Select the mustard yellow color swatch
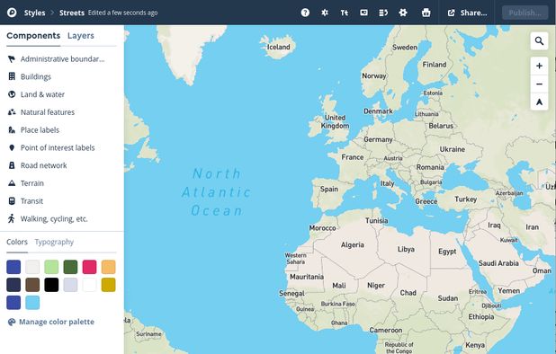This screenshot has width=556, height=354. coord(109,285)
